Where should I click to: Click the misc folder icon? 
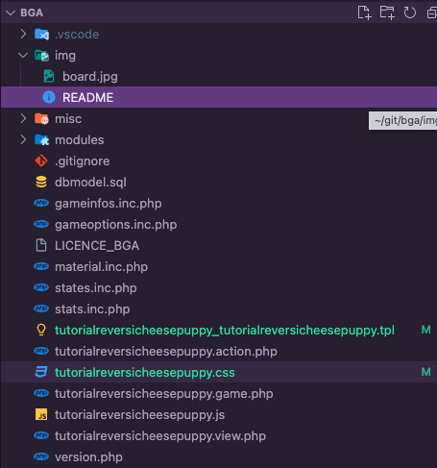41,118
